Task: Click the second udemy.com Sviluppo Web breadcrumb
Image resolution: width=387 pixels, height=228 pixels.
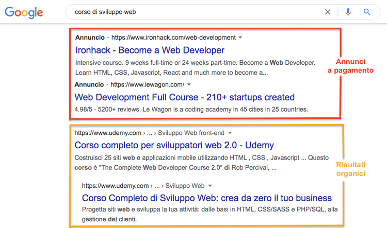Action: tap(143, 186)
